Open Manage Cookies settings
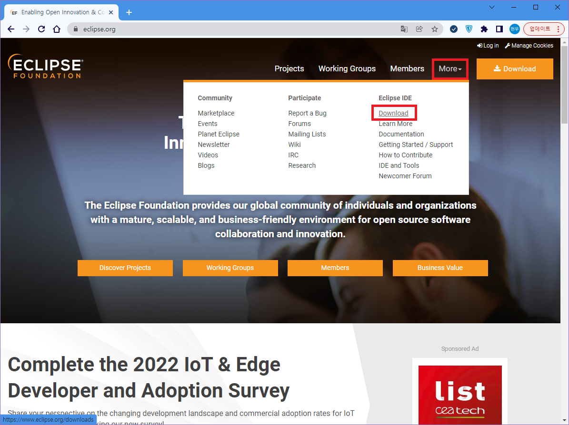Screen dimensions: 569x425 (x=529, y=46)
